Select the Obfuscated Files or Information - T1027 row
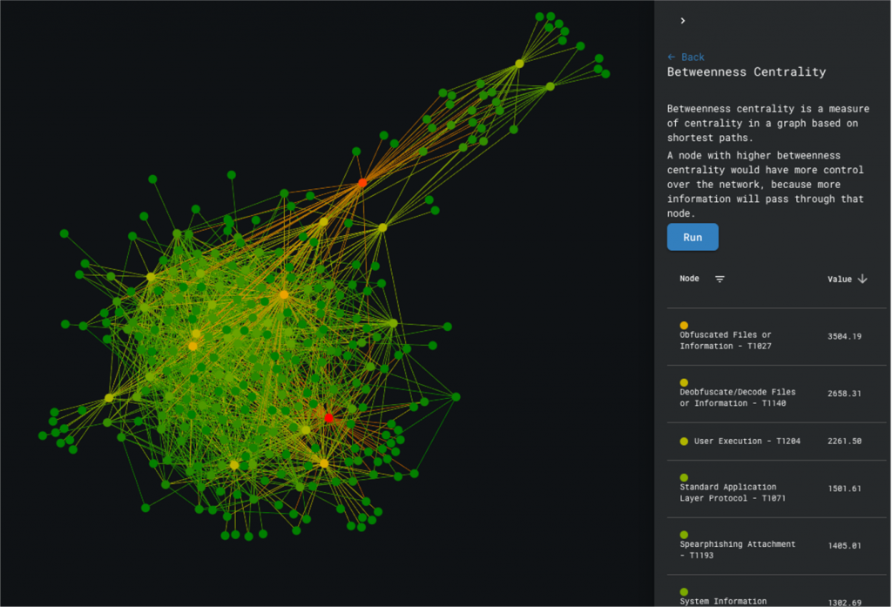 click(x=725, y=341)
